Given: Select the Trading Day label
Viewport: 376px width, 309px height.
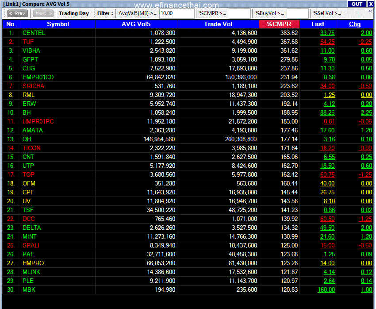Looking at the screenshot, I should [74, 13].
